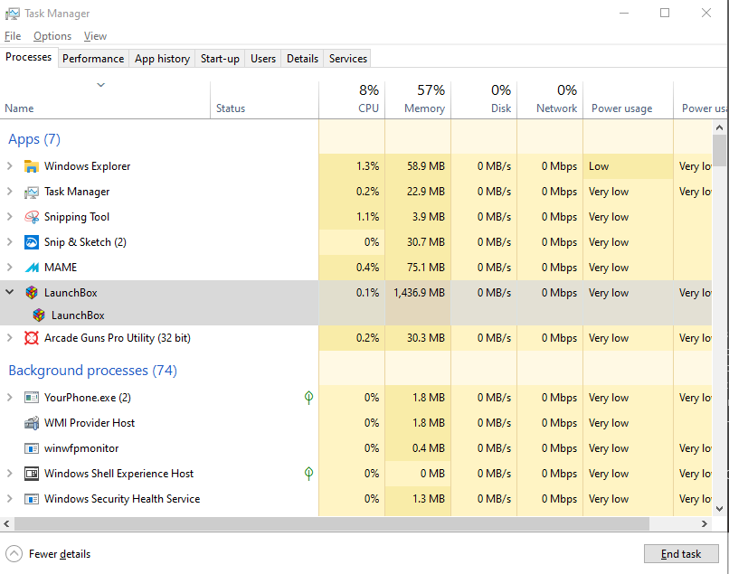This screenshot has width=729, height=574.
Task: Switch to the Users tab
Action: point(263,59)
